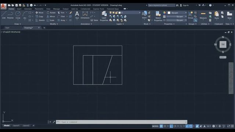This screenshot has height=132, width=235.
Task: Click the Undo arrow in quick access toolbar
Action: pyautogui.click(x=35, y=5)
